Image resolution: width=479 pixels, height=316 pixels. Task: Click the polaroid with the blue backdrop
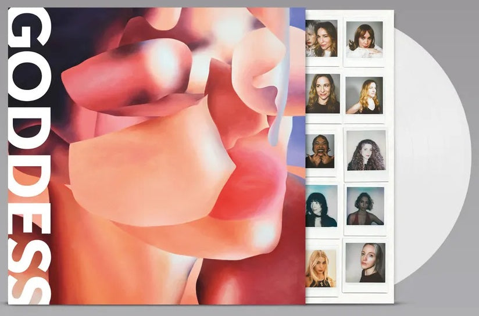point(364,207)
